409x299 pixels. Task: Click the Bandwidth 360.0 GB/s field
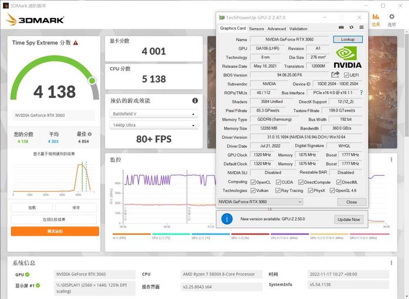(342, 128)
